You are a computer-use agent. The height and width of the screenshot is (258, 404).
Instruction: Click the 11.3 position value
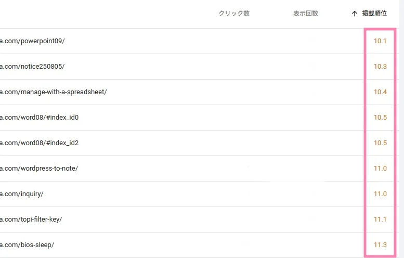[380, 245]
